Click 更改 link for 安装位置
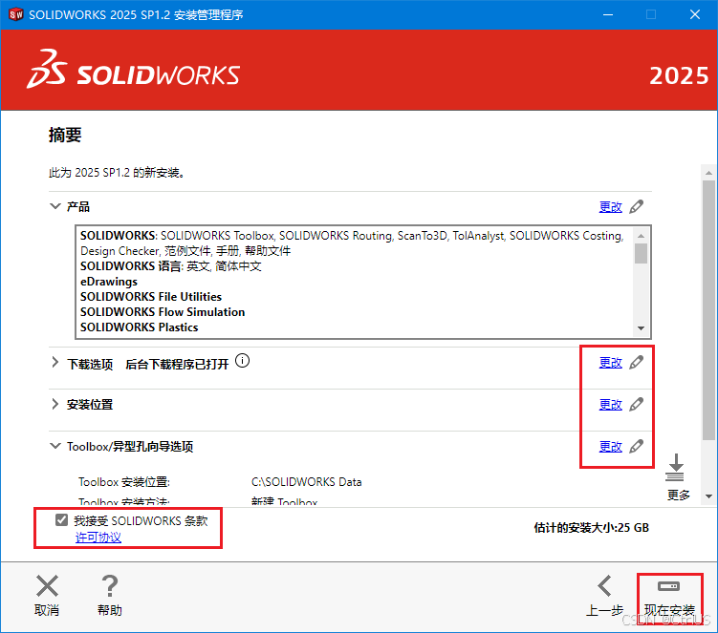 pyautogui.click(x=611, y=405)
